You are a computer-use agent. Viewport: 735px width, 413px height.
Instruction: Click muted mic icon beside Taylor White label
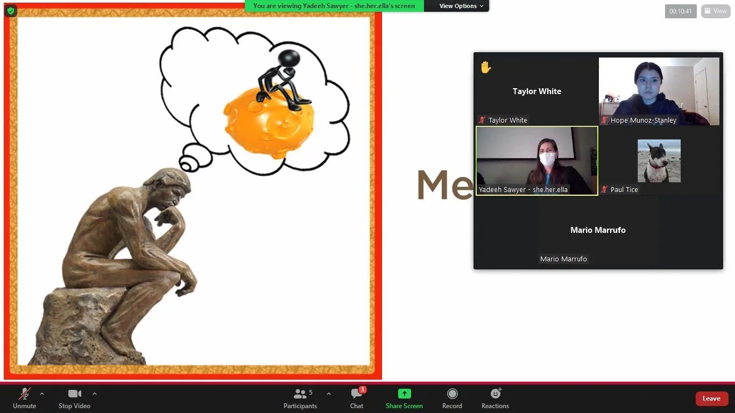[483, 120]
